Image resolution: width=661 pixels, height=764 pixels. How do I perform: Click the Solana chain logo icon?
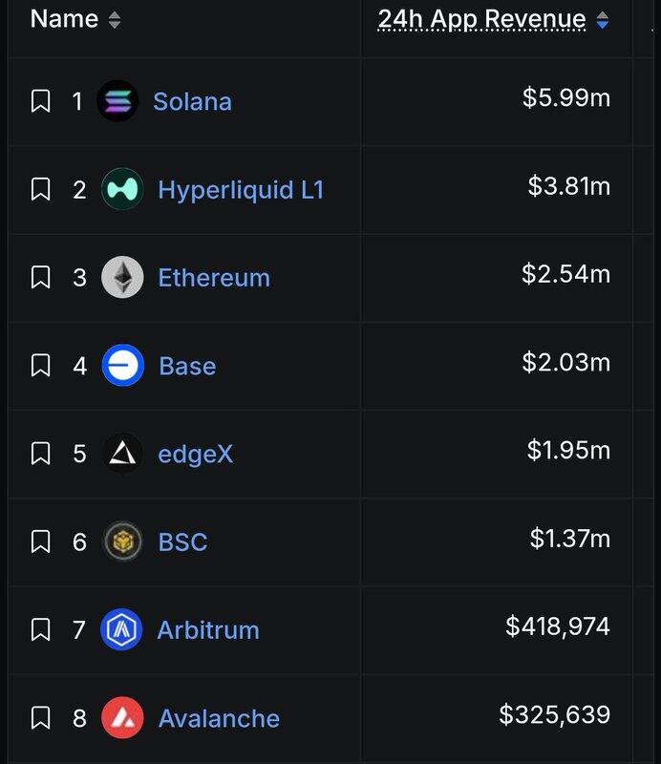(117, 101)
